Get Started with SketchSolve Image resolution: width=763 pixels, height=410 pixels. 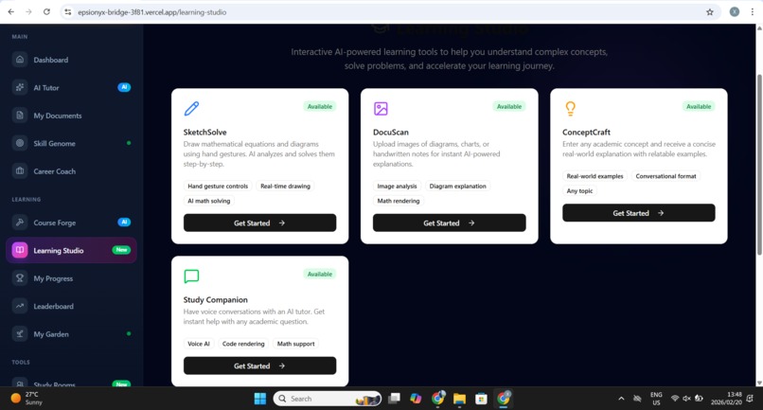coord(259,223)
